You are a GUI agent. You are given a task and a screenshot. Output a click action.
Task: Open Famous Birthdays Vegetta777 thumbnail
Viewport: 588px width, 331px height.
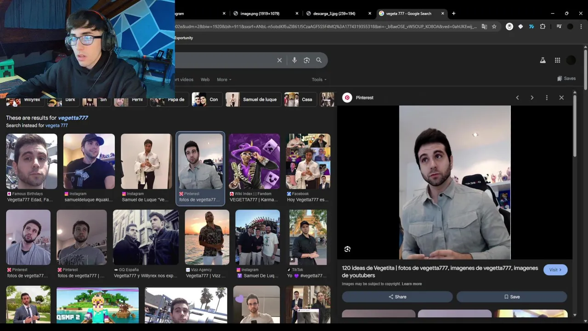[31, 161]
